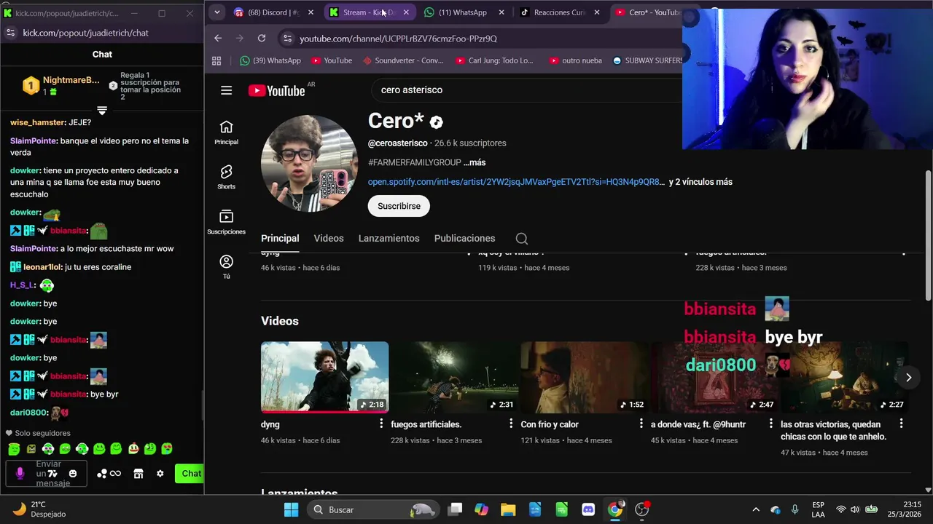Image resolution: width=933 pixels, height=524 pixels.
Task: Click the YouTube page vertical scrollbar
Action: [x=928, y=235]
